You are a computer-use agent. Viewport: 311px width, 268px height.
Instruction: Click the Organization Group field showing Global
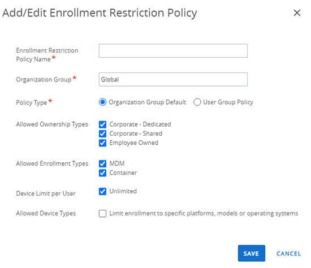point(173,79)
